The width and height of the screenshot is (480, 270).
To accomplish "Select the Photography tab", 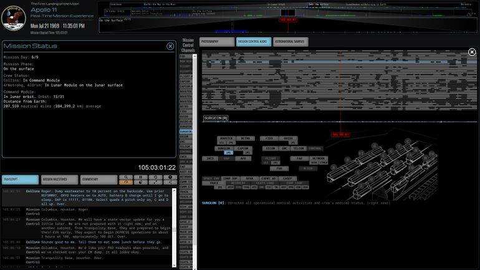I will coord(217,42).
